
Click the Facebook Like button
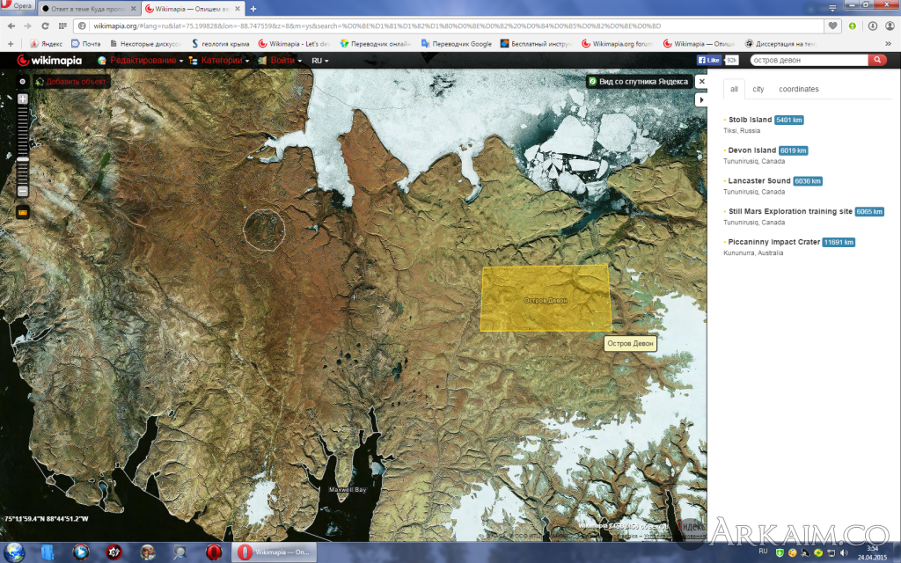(x=709, y=60)
